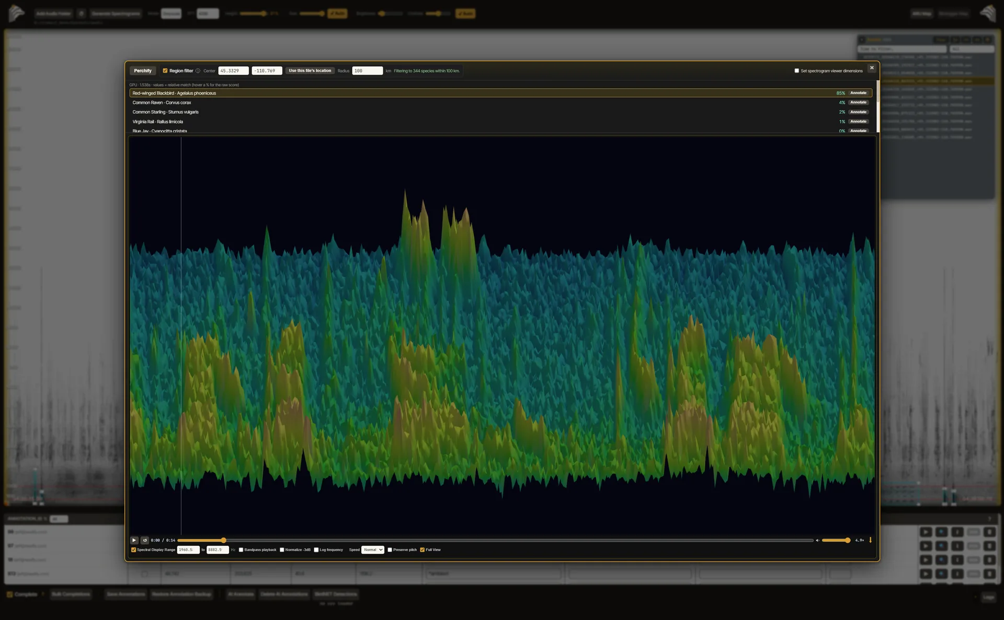Click the playback position slider handle
Viewport: 1004px width, 620px height.
point(223,540)
